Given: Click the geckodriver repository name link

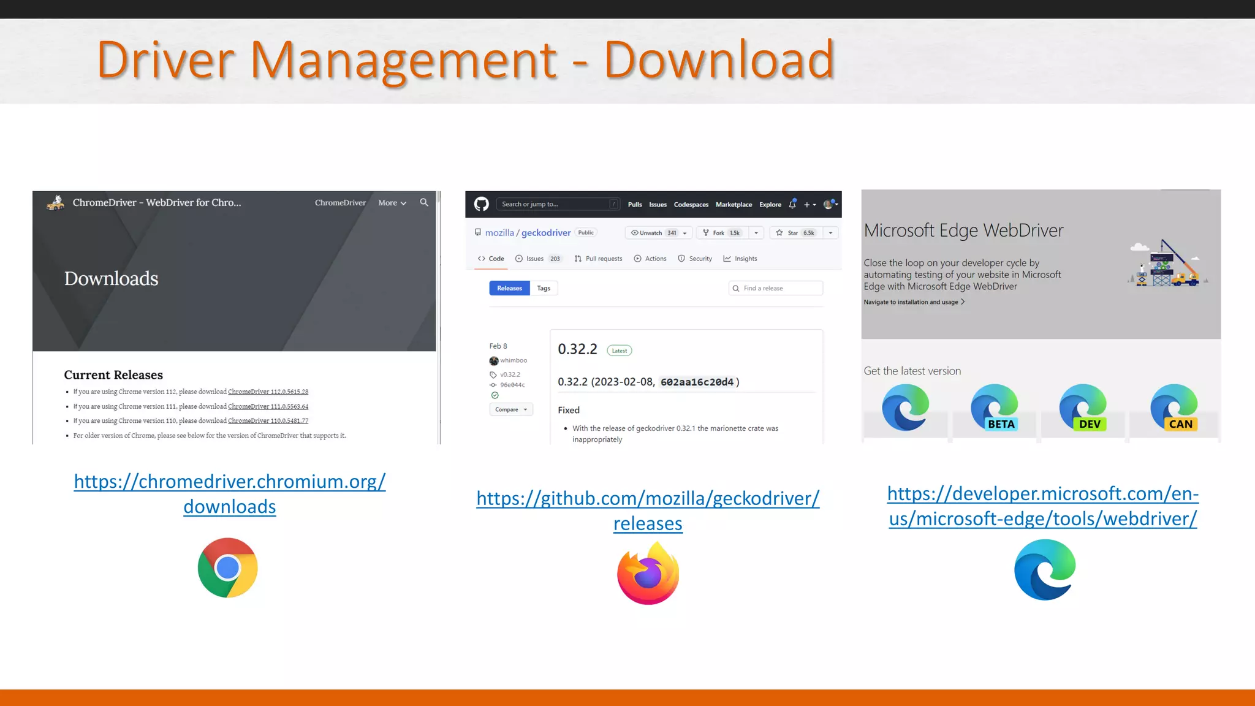Looking at the screenshot, I should [546, 233].
